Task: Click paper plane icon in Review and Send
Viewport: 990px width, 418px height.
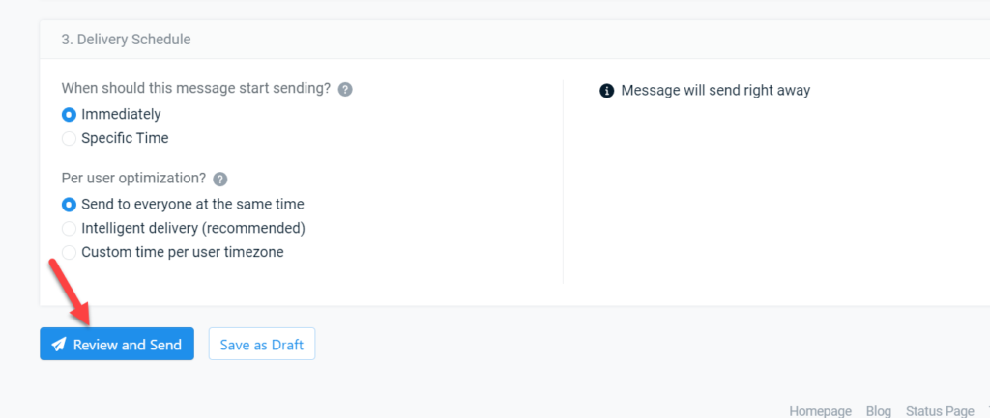Action: (59, 345)
